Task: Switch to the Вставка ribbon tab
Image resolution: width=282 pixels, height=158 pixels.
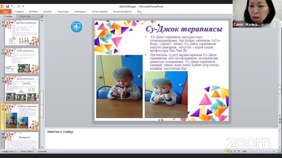Action: pyautogui.click(x=33, y=12)
